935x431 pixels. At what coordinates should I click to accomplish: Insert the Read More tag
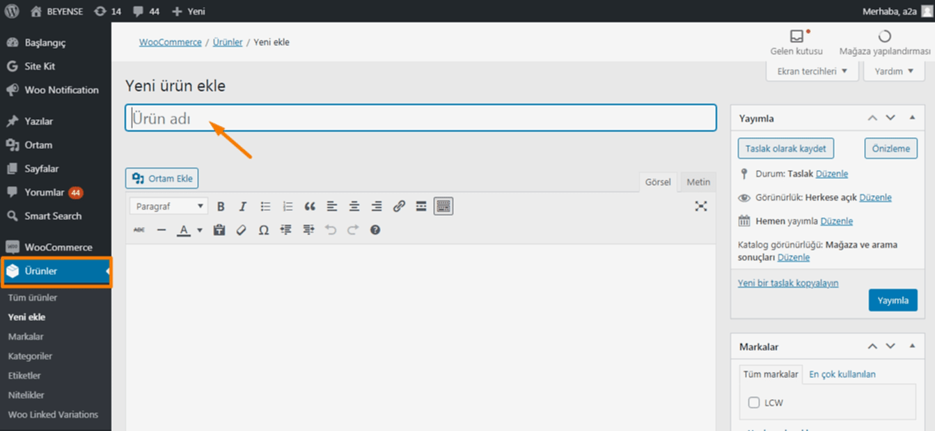(x=421, y=206)
